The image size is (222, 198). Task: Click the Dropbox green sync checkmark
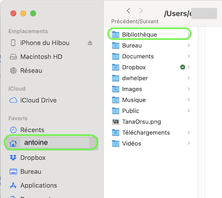click(x=182, y=67)
